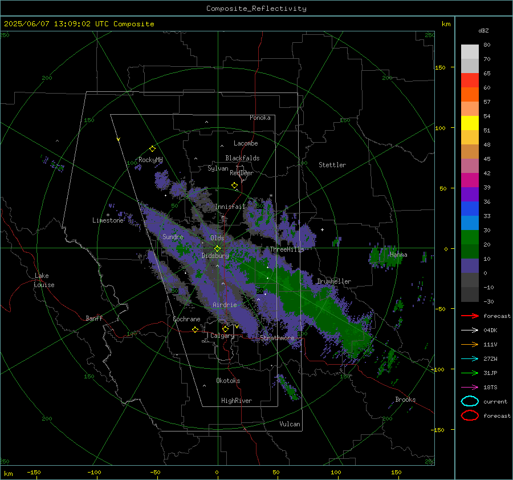Select the yellow 51-54 dBZ swatch
Viewport: 513px width, 480px height.
(470, 123)
